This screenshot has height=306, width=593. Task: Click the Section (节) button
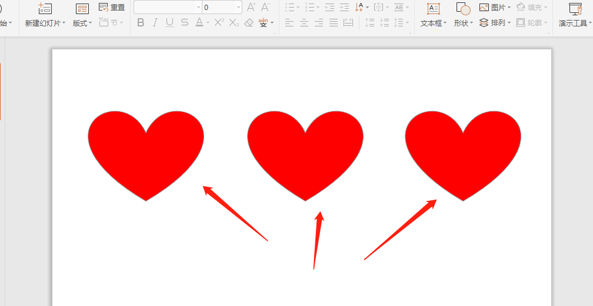[111, 23]
